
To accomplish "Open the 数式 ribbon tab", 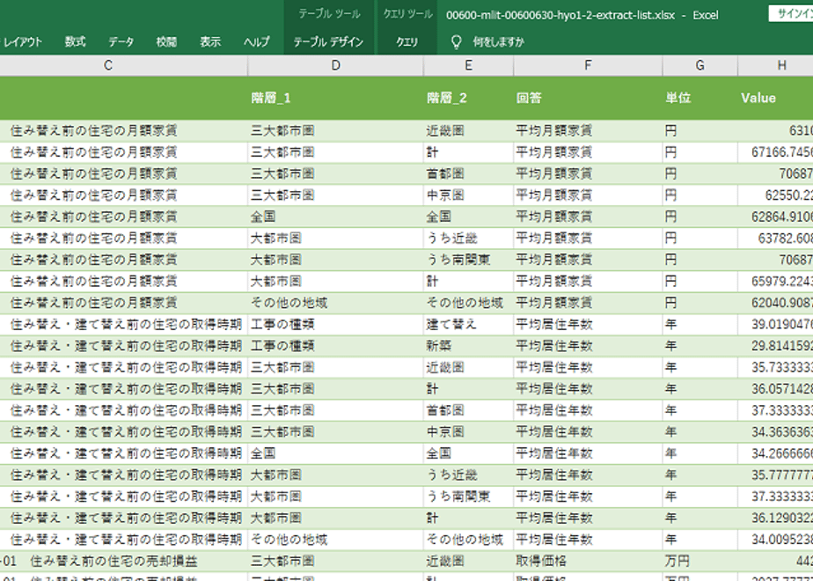I will pos(75,42).
